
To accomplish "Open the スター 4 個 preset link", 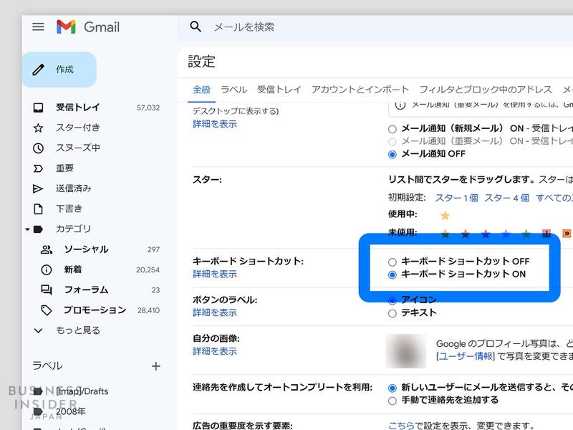I will click(x=508, y=198).
